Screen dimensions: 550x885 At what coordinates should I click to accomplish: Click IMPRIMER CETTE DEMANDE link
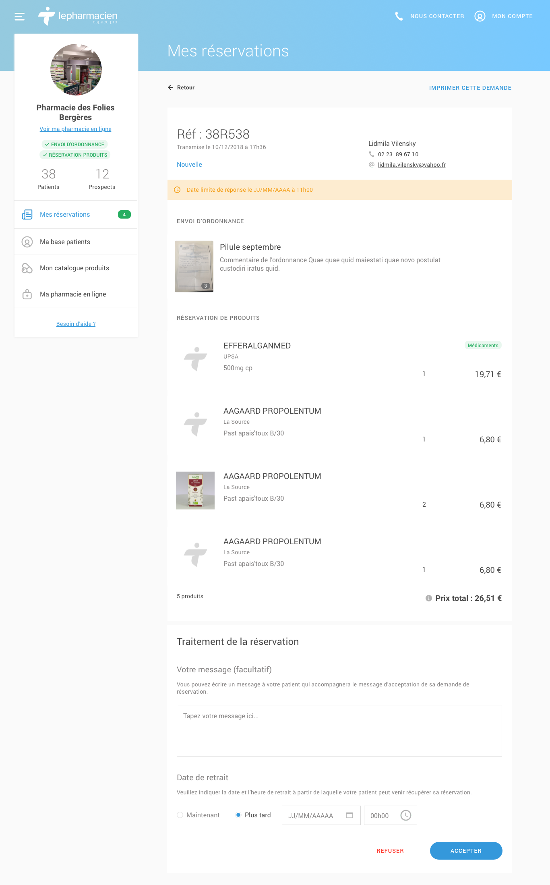click(470, 88)
